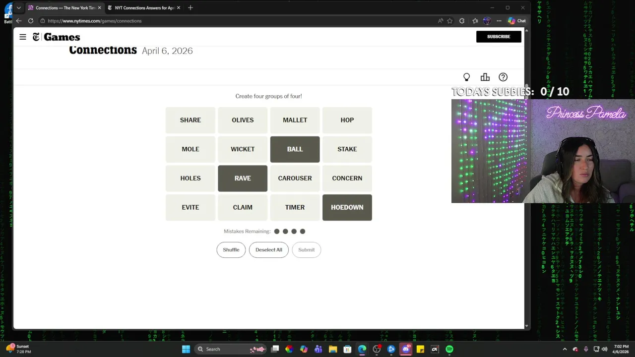This screenshot has height=357, width=635.
Task: Open the Windows Start menu
Action: (x=186, y=349)
